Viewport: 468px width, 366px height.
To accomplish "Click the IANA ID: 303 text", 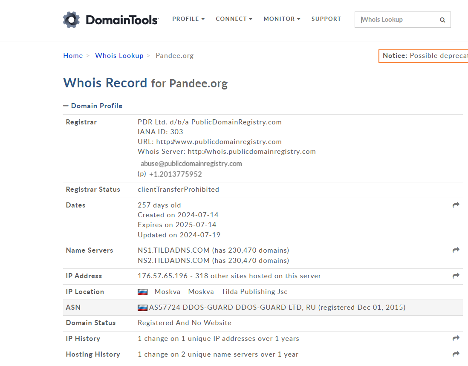I will pos(160,132).
